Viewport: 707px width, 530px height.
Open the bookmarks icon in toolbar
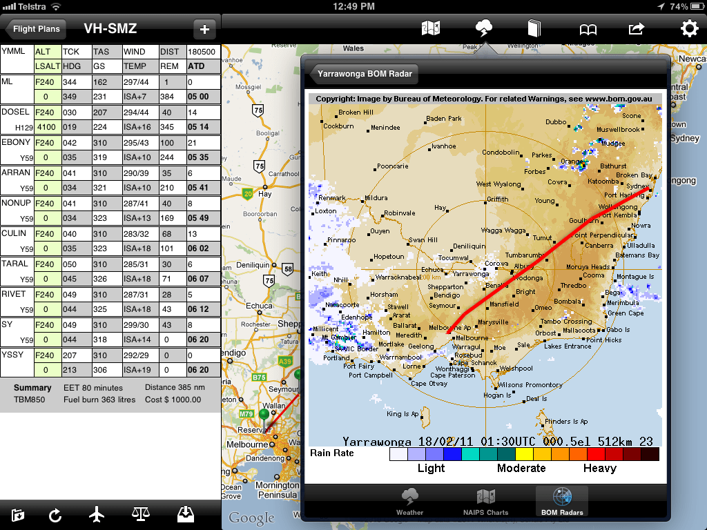588,28
